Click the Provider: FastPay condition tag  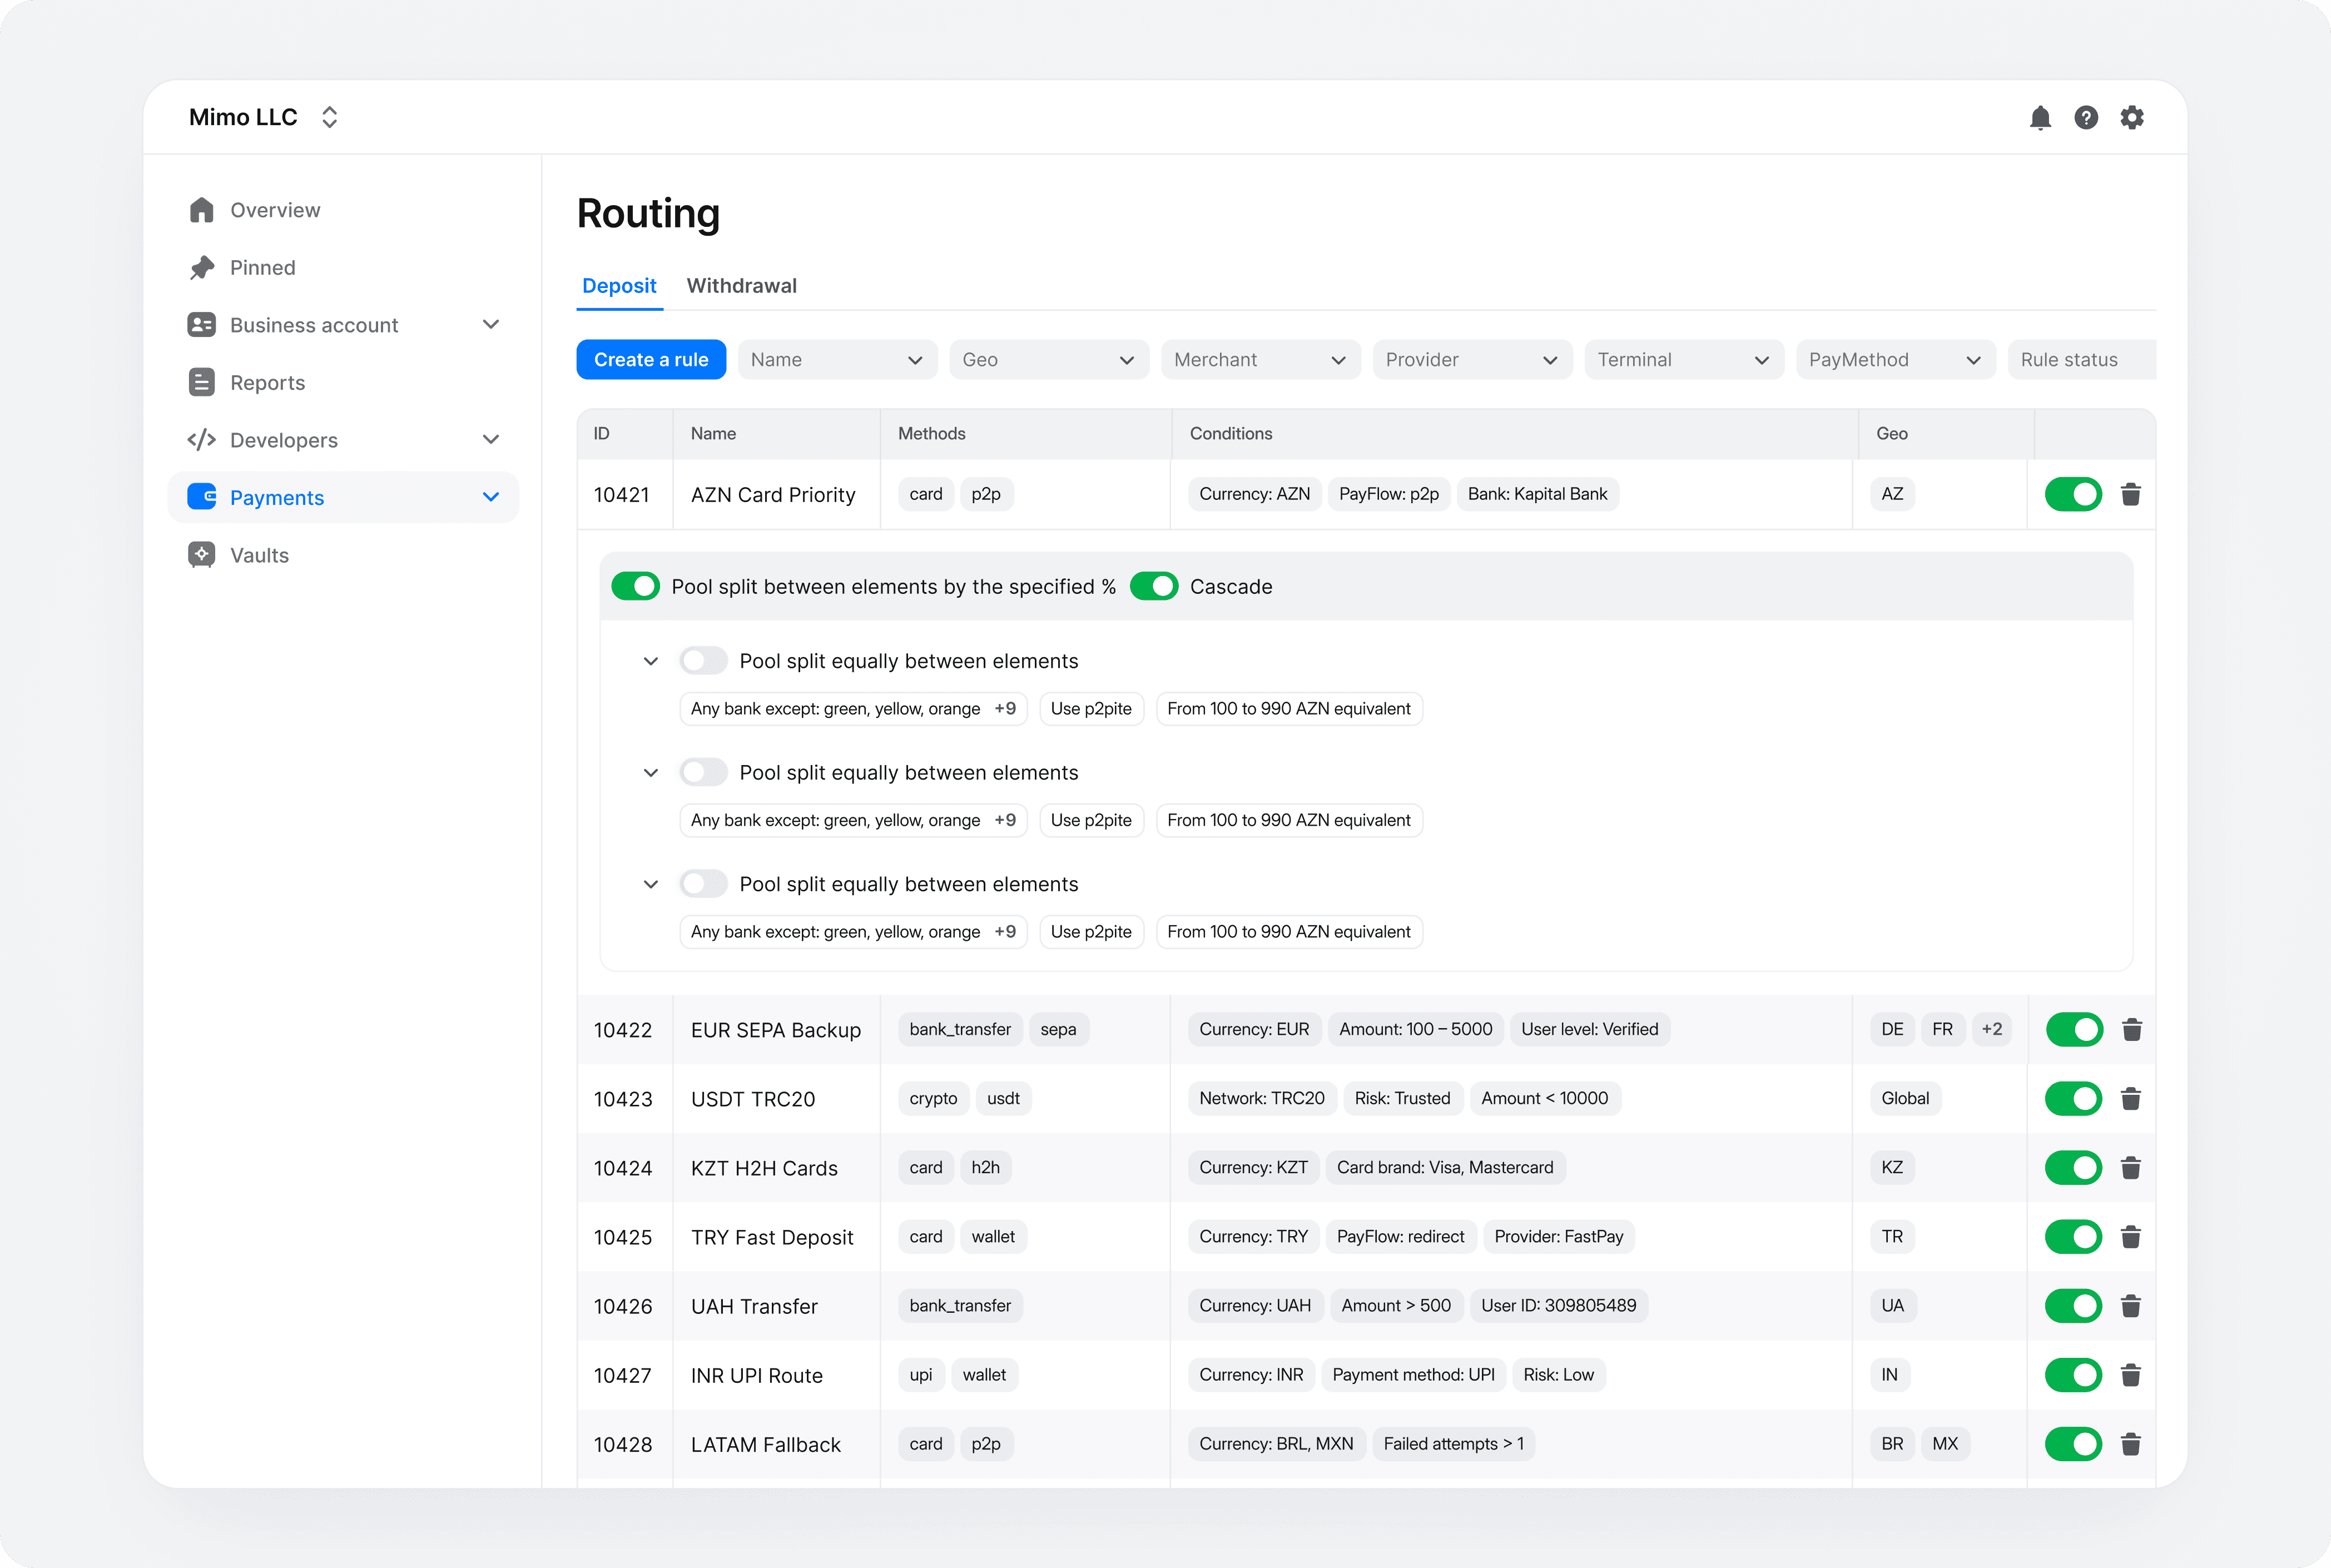click(x=1558, y=1237)
